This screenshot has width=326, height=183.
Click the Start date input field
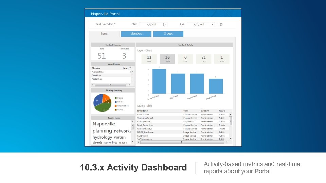[x=151, y=24]
